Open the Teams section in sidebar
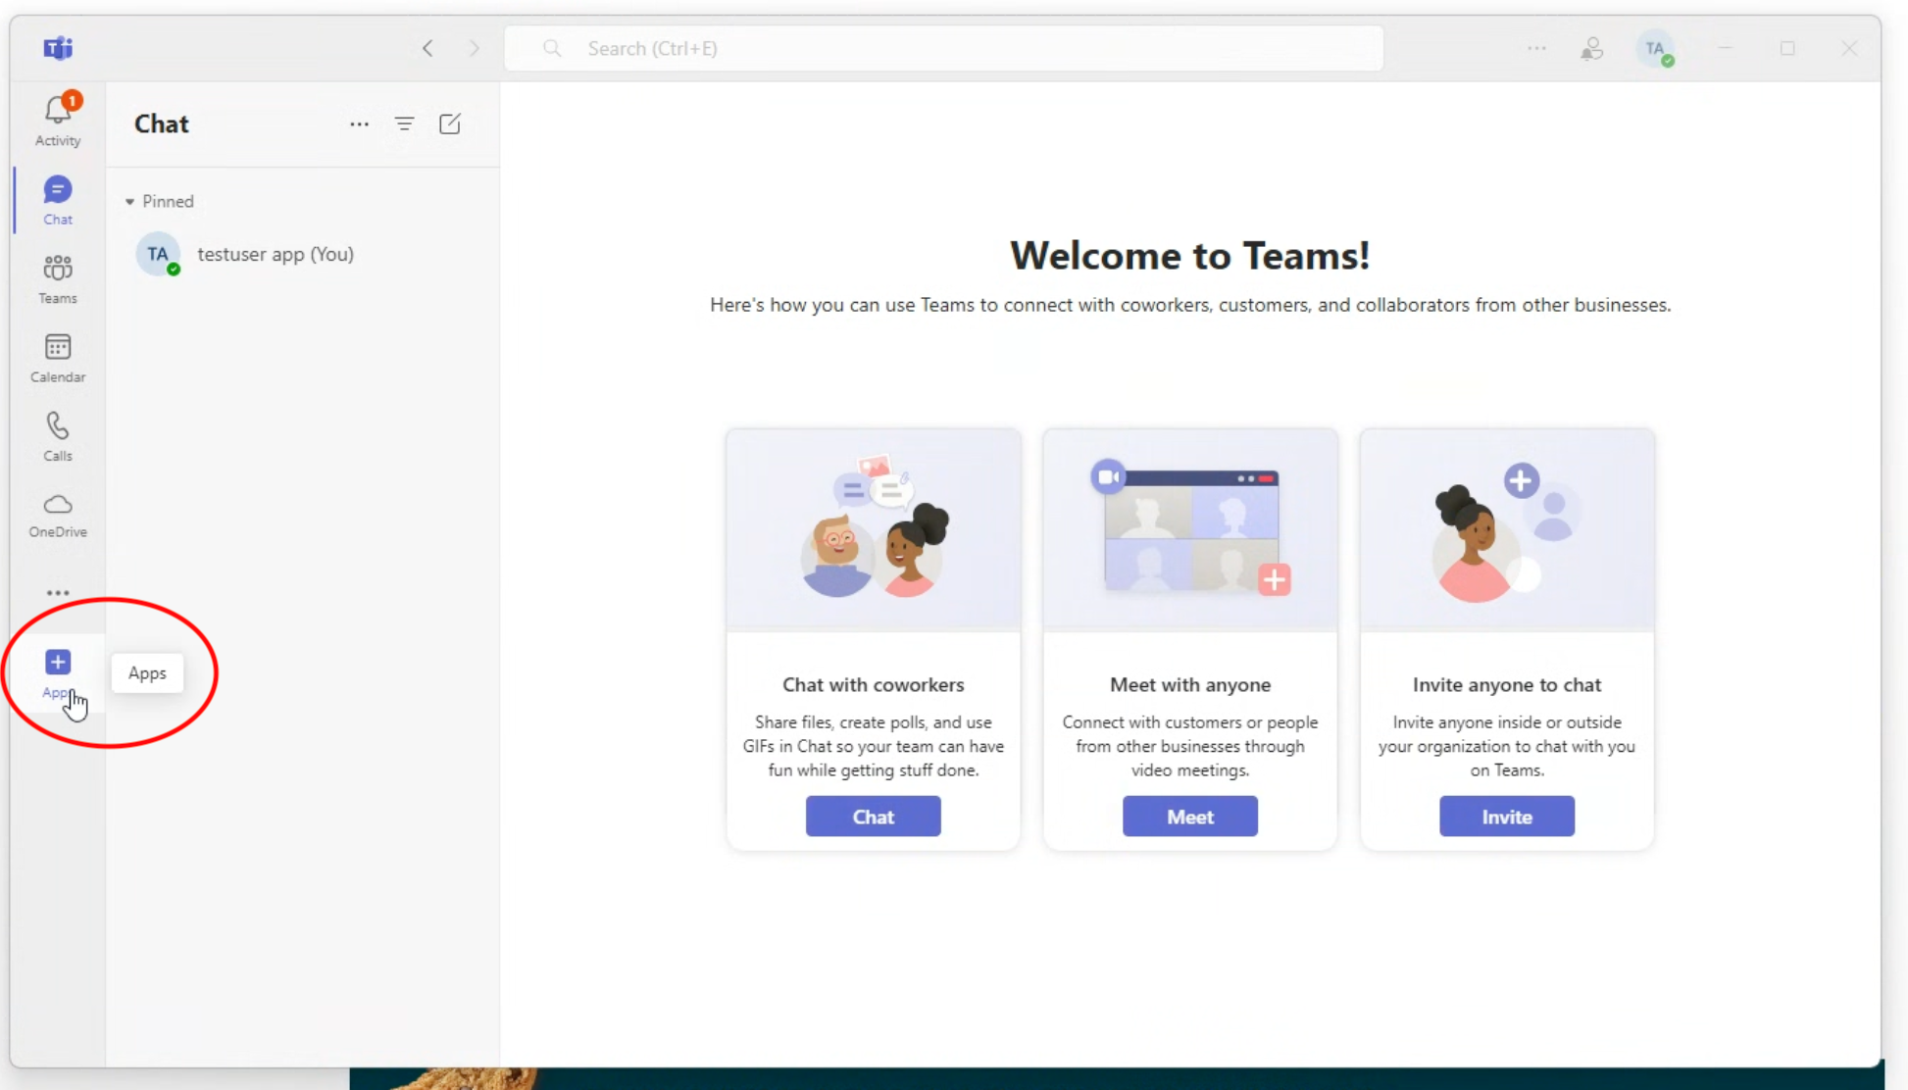The height and width of the screenshot is (1090, 1908). [x=58, y=278]
